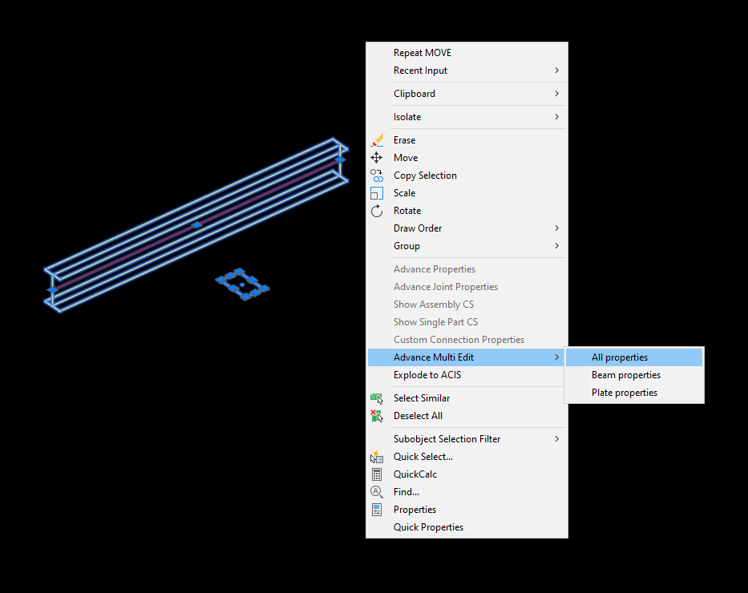Choose Select Similar entry
Image resolution: width=748 pixels, height=593 pixels.
point(467,398)
